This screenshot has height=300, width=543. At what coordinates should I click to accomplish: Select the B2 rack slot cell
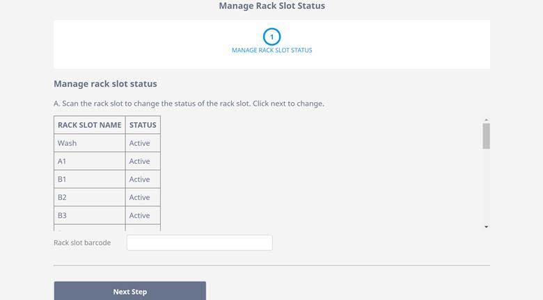point(90,197)
